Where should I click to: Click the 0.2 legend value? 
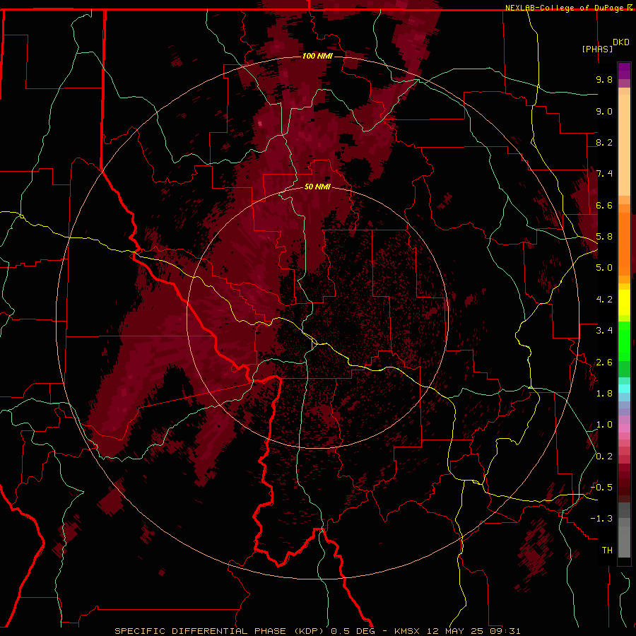click(x=604, y=457)
